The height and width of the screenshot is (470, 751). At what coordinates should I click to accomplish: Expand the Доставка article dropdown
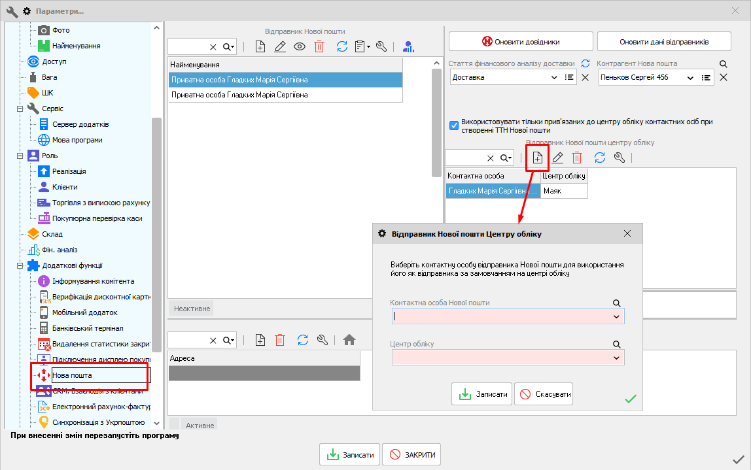(x=555, y=77)
